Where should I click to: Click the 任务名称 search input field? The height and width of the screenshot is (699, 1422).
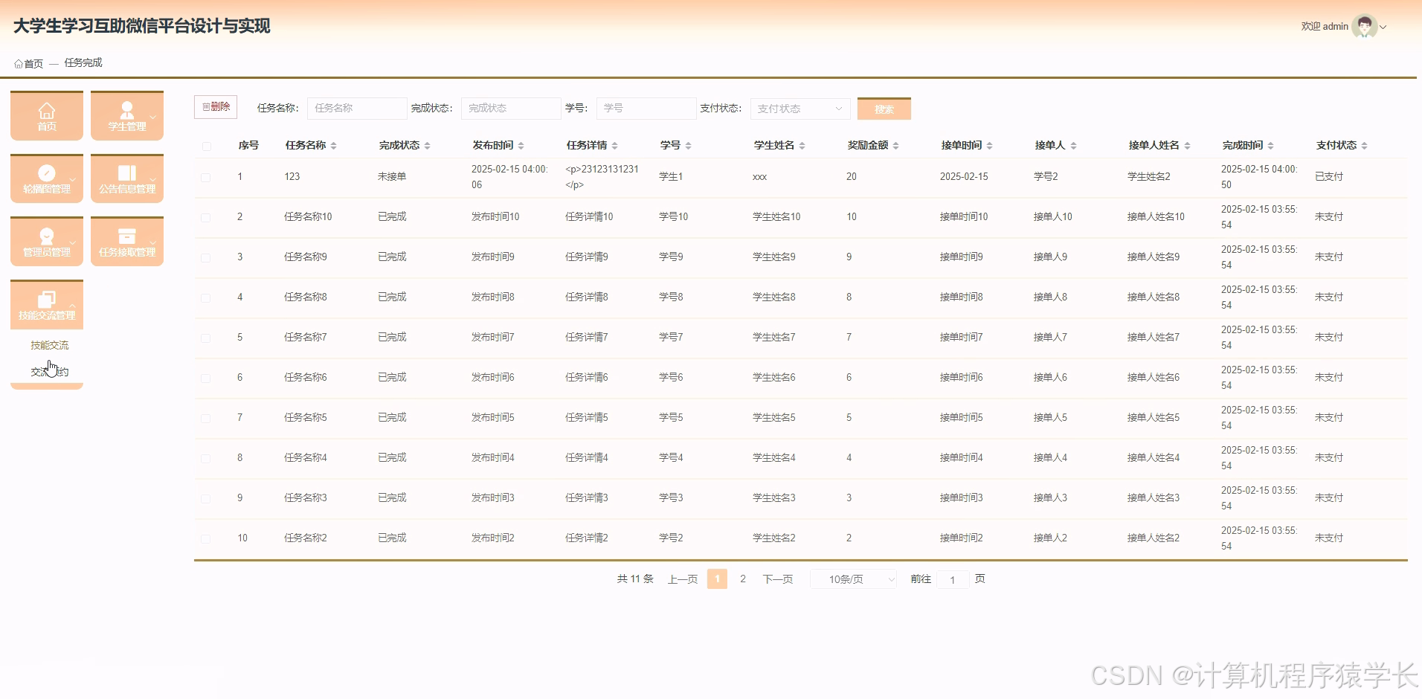tap(356, 108)
